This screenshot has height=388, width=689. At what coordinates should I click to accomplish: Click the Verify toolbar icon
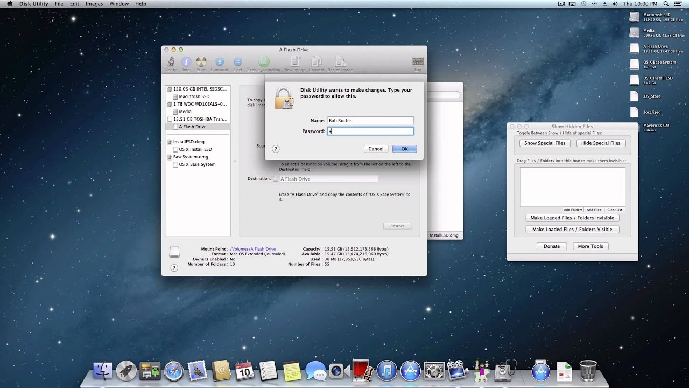(171, 64)
